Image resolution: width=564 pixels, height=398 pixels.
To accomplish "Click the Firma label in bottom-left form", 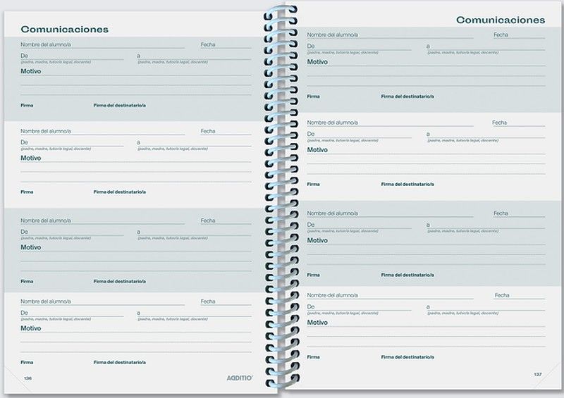I will pos(27,362).
